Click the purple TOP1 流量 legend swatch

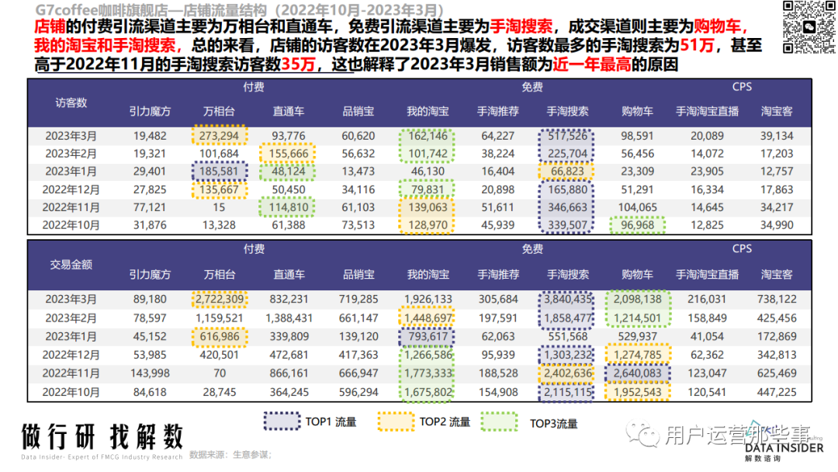282,422
